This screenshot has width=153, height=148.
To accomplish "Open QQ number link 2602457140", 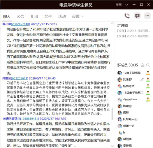I will click(x=20, y=24).
